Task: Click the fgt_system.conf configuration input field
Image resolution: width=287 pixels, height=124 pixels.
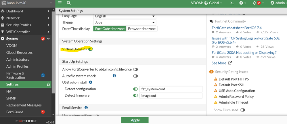Action: [x=170, y=89]
